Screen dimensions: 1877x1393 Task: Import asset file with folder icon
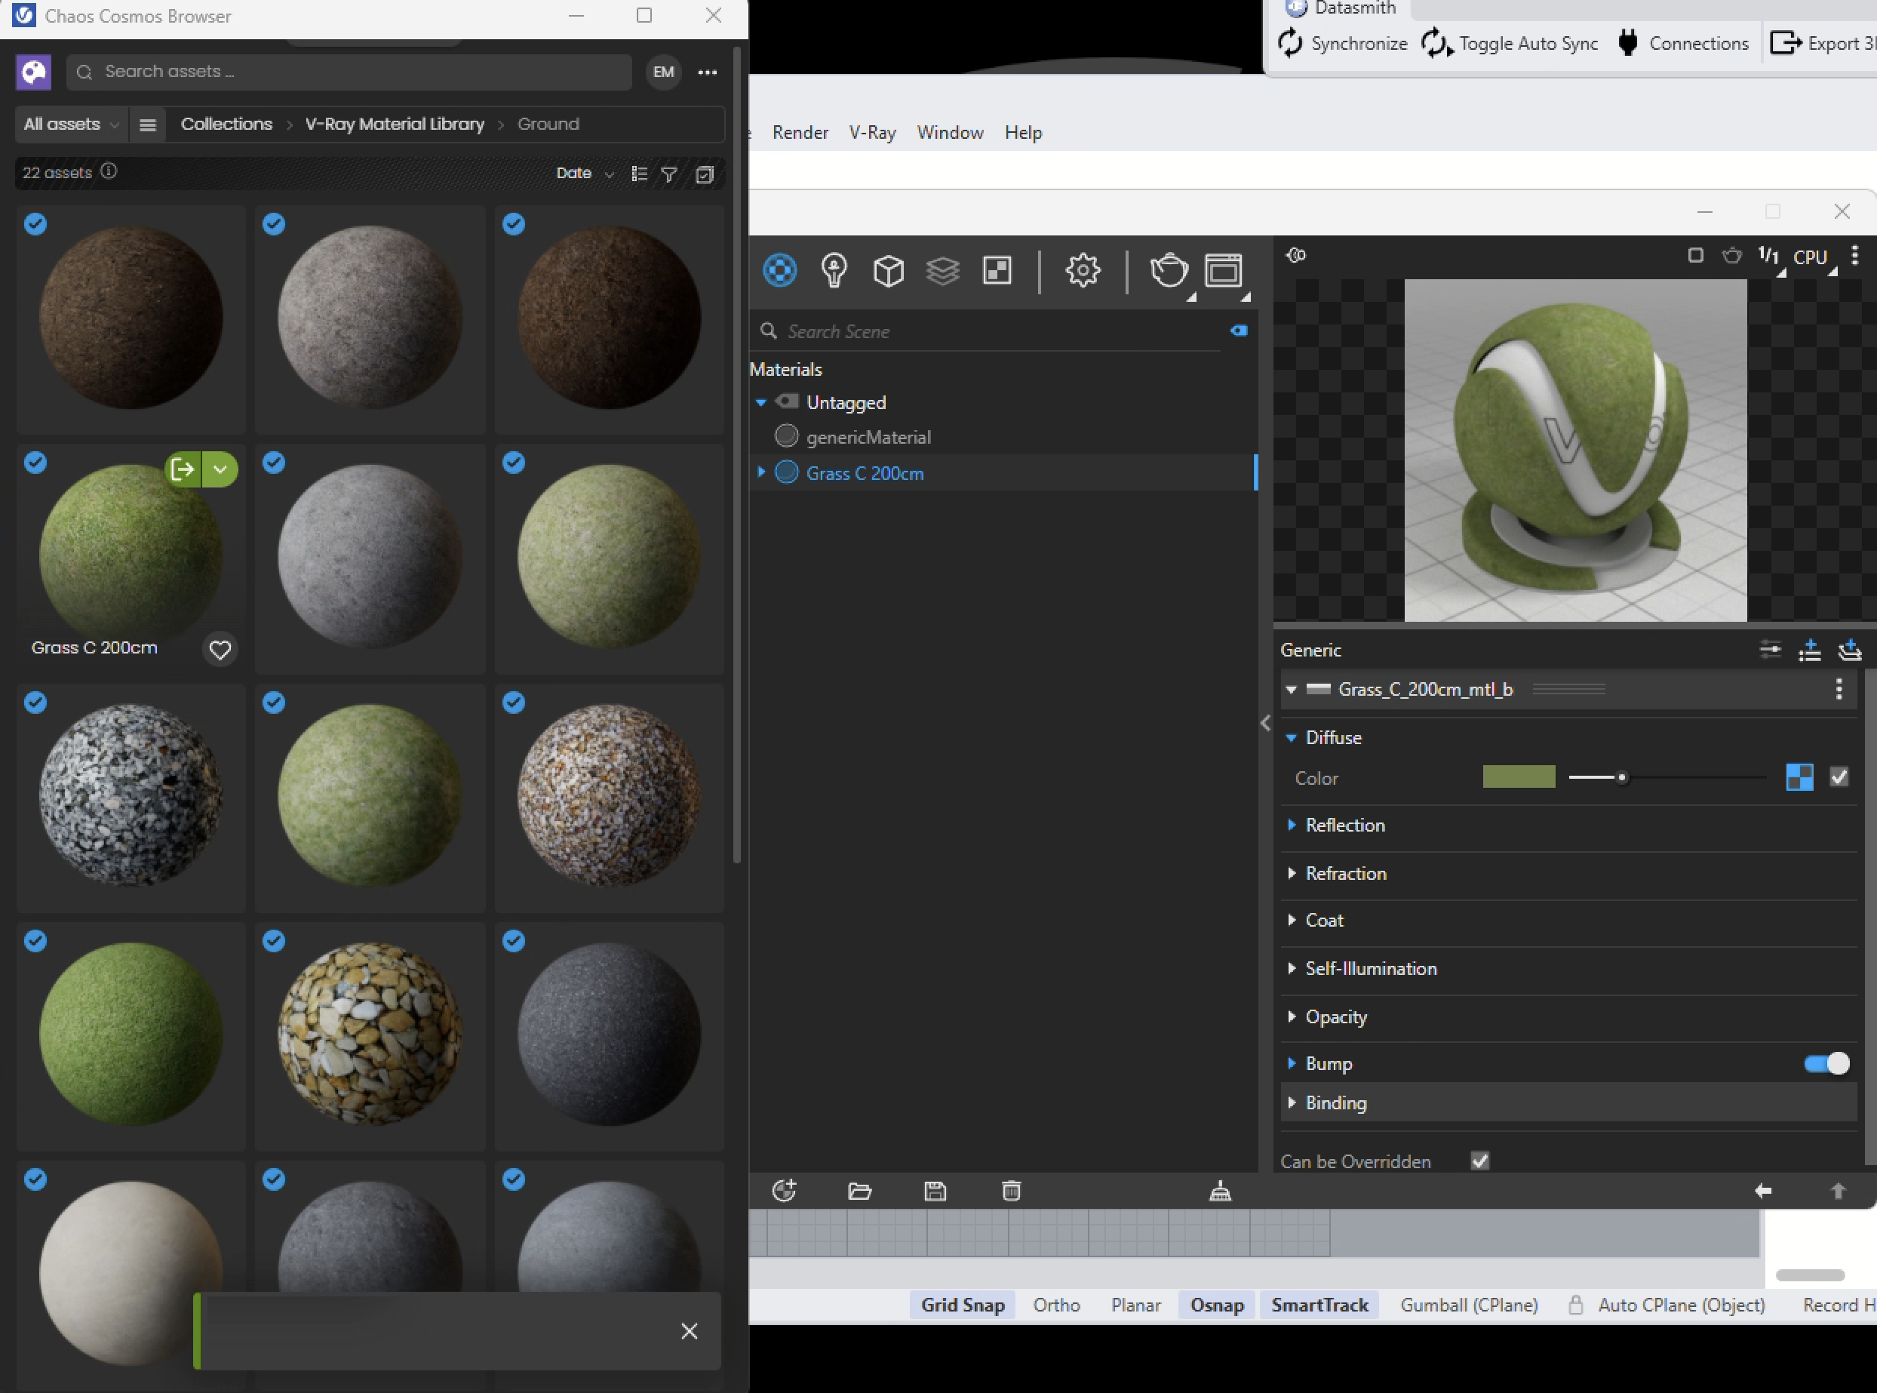pyautogui.click(x=860, y=1191)
